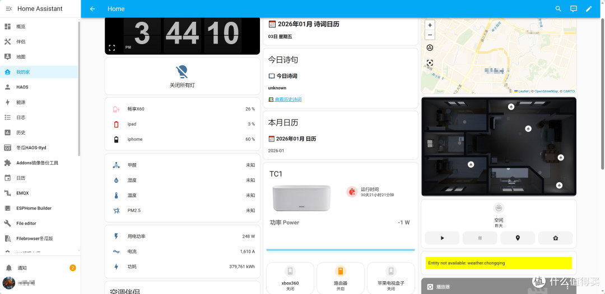
Task: Edit dashboard with the pencil icon
Action: pyautogui.click(x=589, y=9)
